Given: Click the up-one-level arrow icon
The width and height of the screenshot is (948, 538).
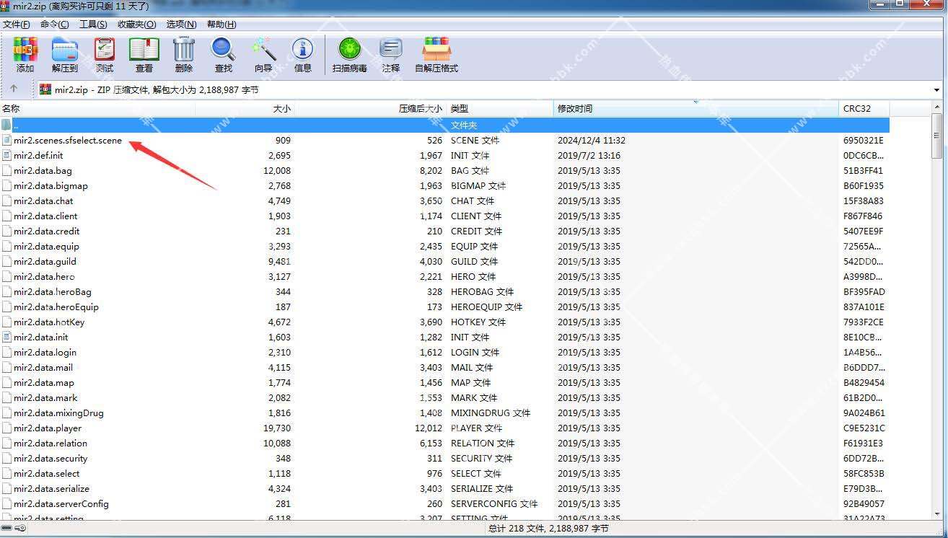Looking at the screenshot, I should pos(13,89).
